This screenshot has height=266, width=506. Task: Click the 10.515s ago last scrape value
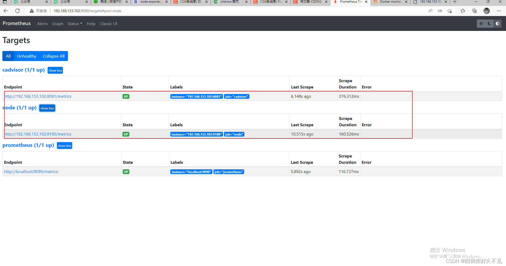302,134
